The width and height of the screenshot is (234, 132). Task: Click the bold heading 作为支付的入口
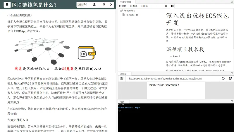(18, 120)
